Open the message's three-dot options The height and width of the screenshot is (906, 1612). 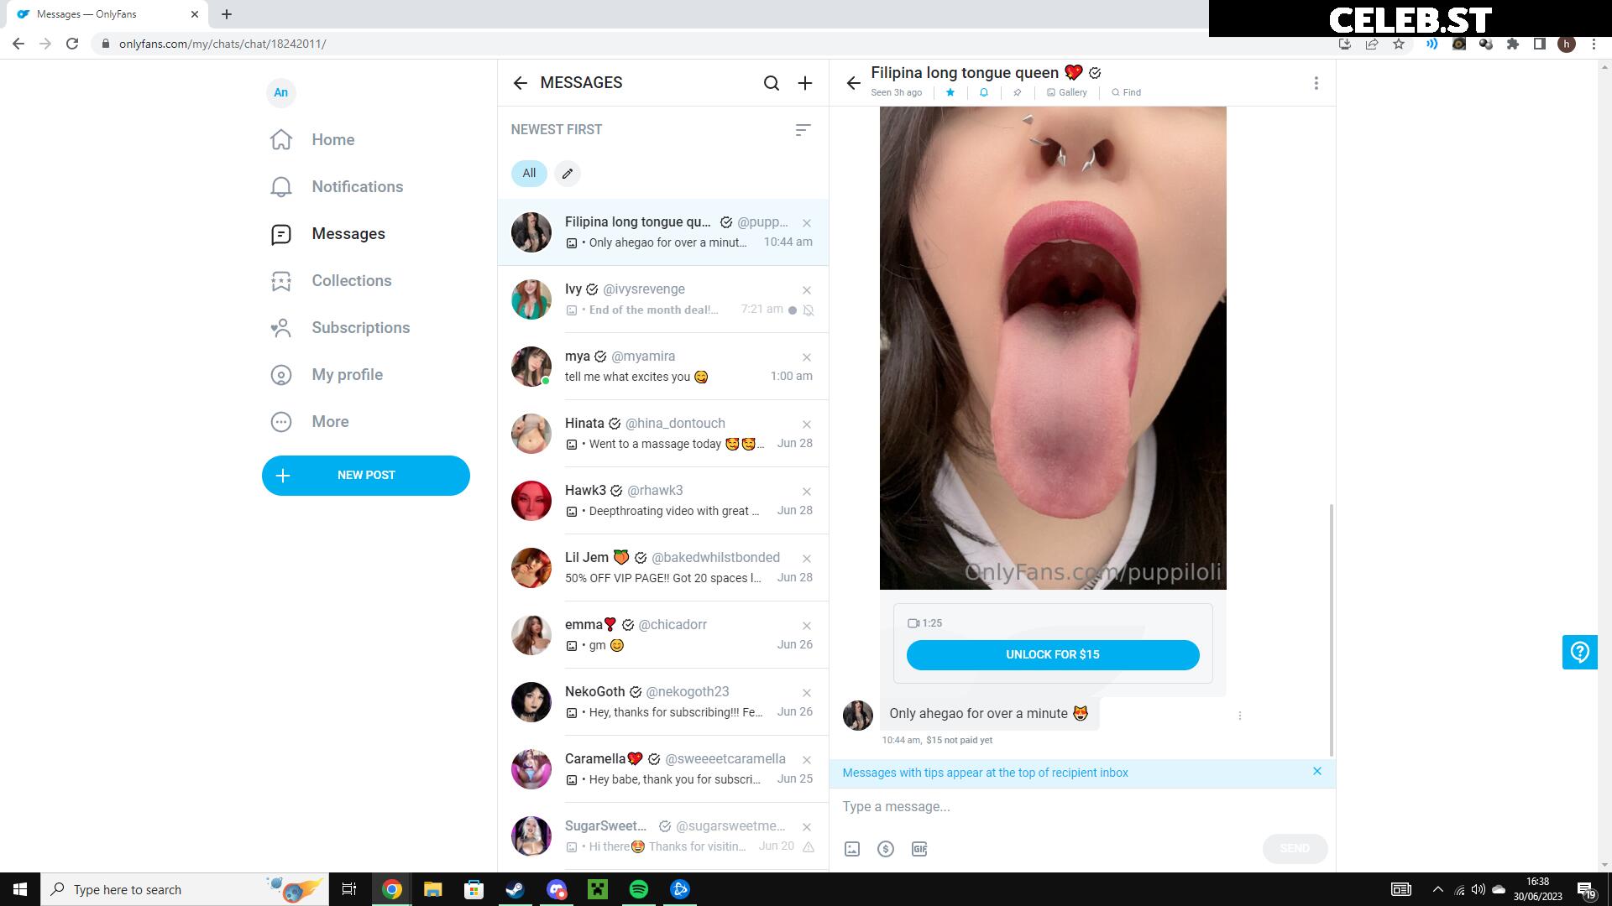pyautogui.click(x=1239, y=716)
